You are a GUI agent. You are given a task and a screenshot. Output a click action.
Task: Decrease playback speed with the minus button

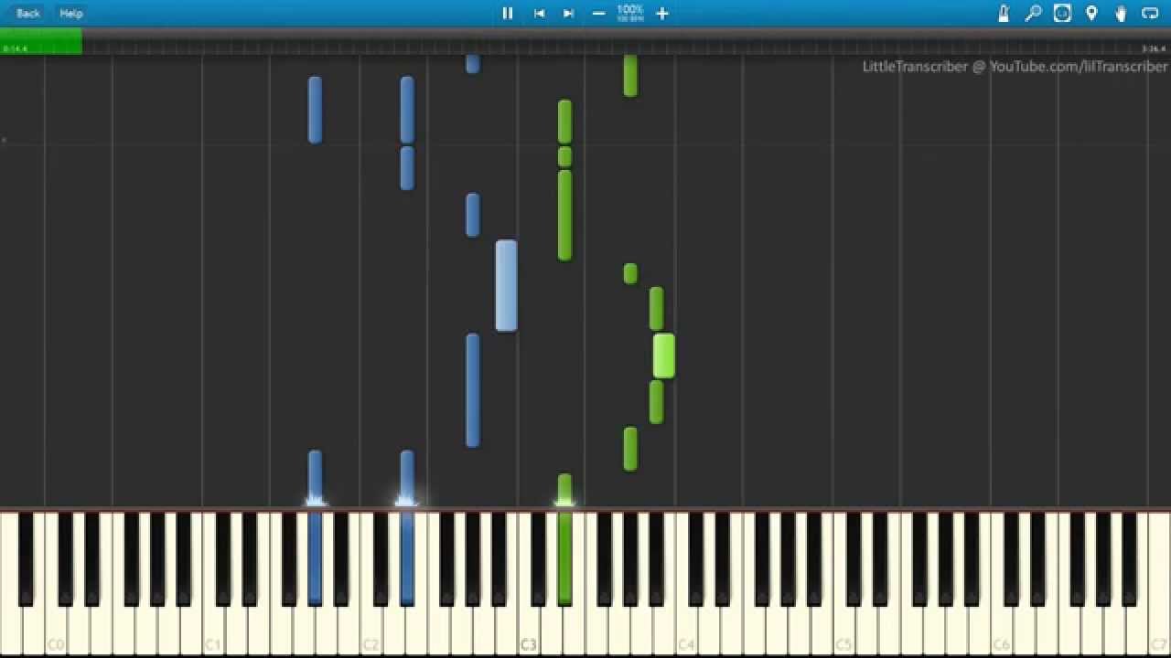598,13
